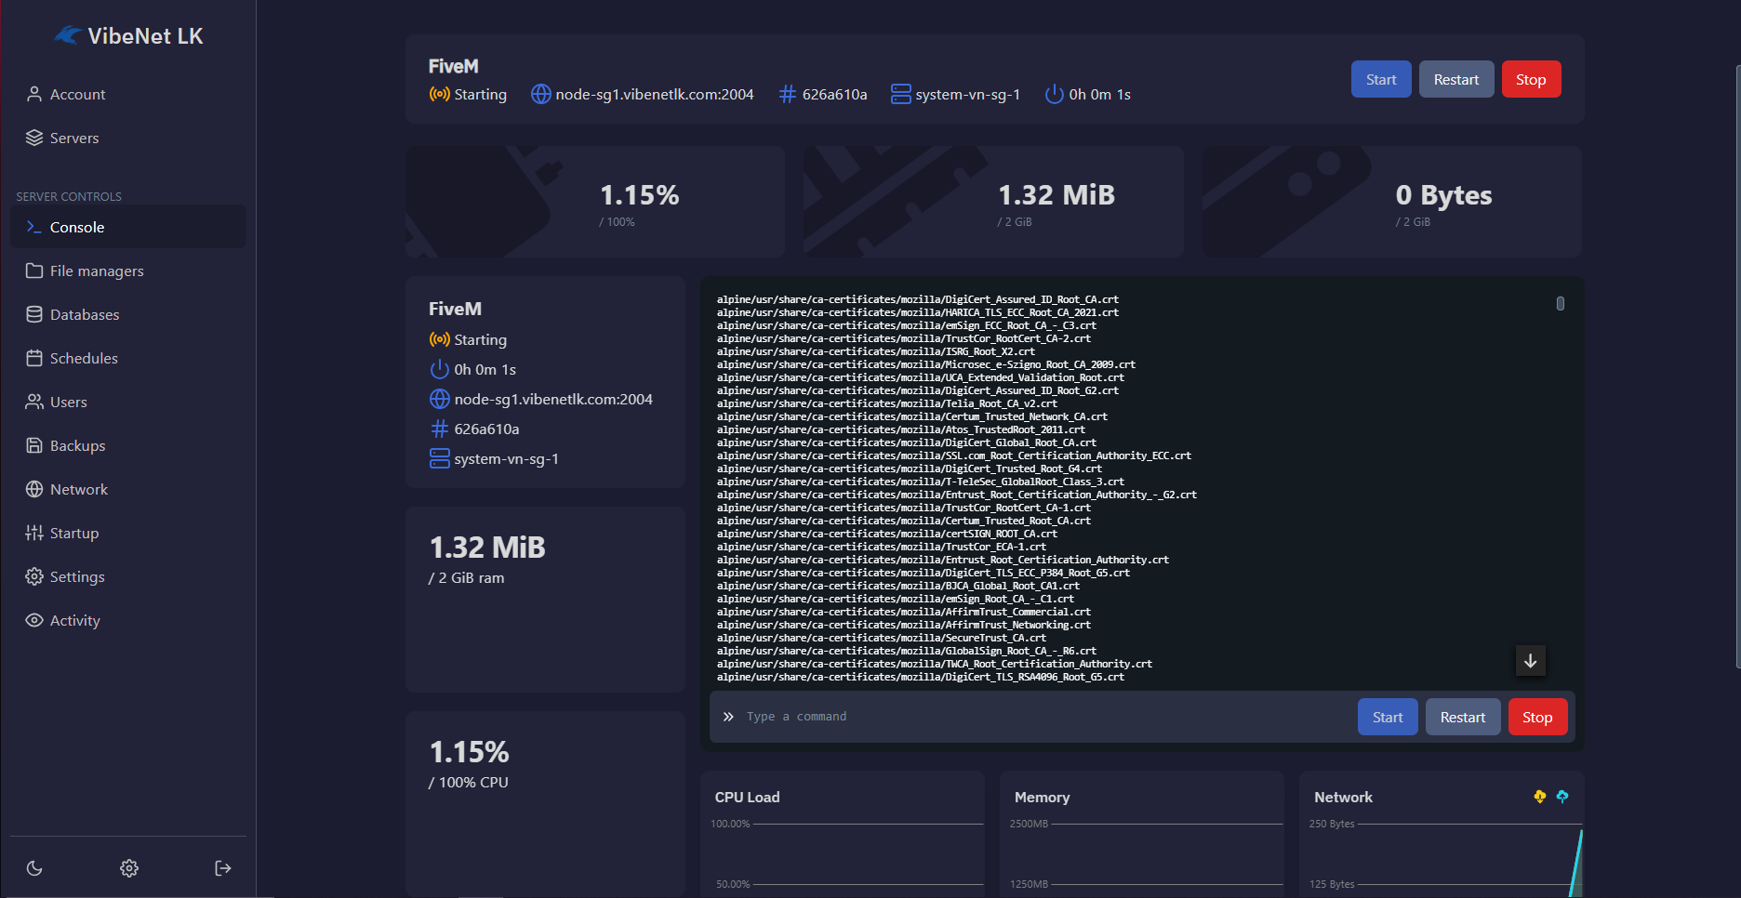1741x898 pixels.
Task: Click the console prompt chevrons icon
Action: 728,717
